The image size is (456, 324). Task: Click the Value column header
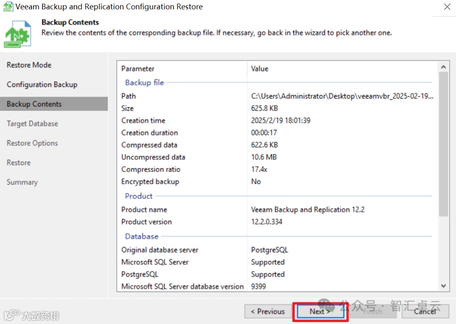tap(260, 68)
